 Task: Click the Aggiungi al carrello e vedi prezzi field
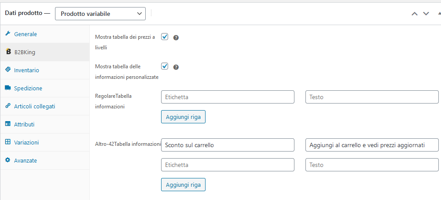pos(372,145)
